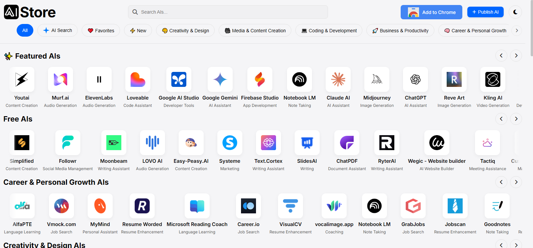The height and width of the screenshot is (248, 533).
Task: Select the Midjourney sailboat icon
Action: point(377,79)
